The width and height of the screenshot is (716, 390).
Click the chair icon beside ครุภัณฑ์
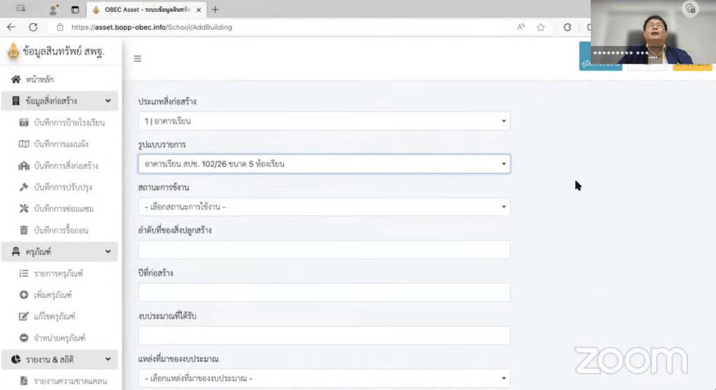(16, 251)
